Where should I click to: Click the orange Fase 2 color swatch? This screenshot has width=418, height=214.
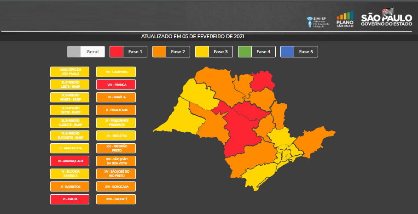[159, 52]
